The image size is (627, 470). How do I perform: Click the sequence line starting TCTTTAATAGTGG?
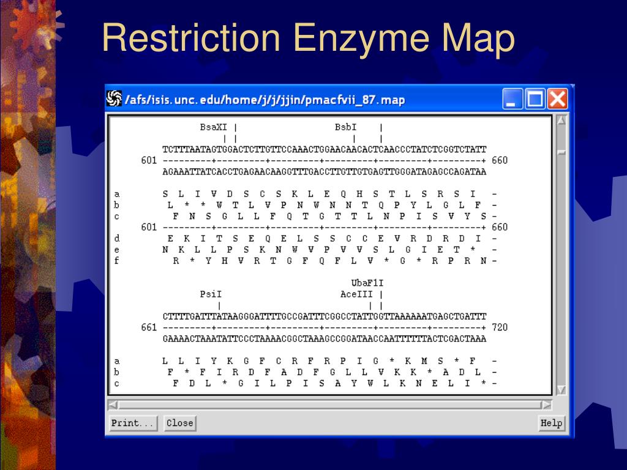pos(325,149)
